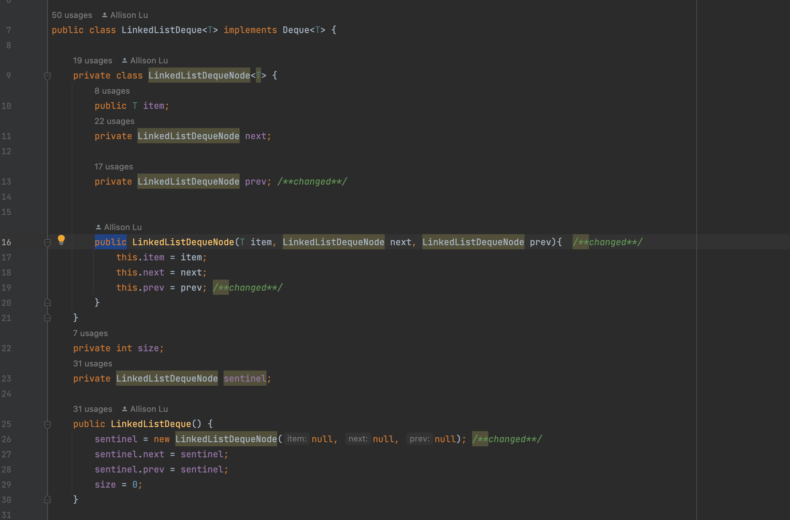Click author icon above LinkedListDequeNode class declaration
Viewport: 790px width, 520px height.
(x=125, y=61)
